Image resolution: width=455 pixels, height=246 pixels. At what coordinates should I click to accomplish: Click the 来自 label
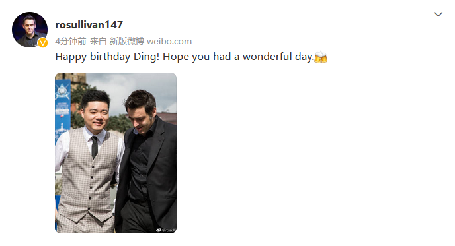[98, 41]
